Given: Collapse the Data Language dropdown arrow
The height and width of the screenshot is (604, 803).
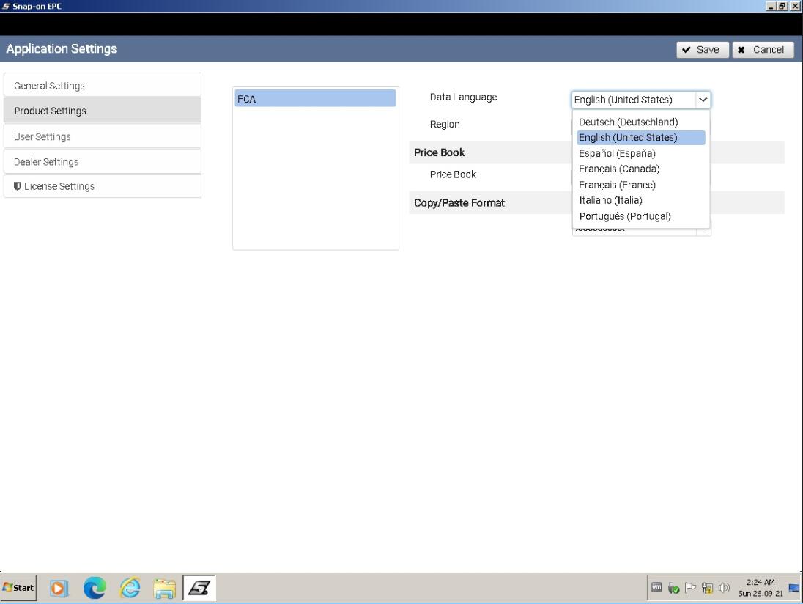Looking at the screenshot, I should coord(703,100).
